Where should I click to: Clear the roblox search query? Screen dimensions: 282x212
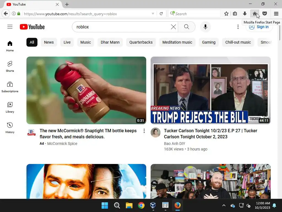tap(173, 27)
